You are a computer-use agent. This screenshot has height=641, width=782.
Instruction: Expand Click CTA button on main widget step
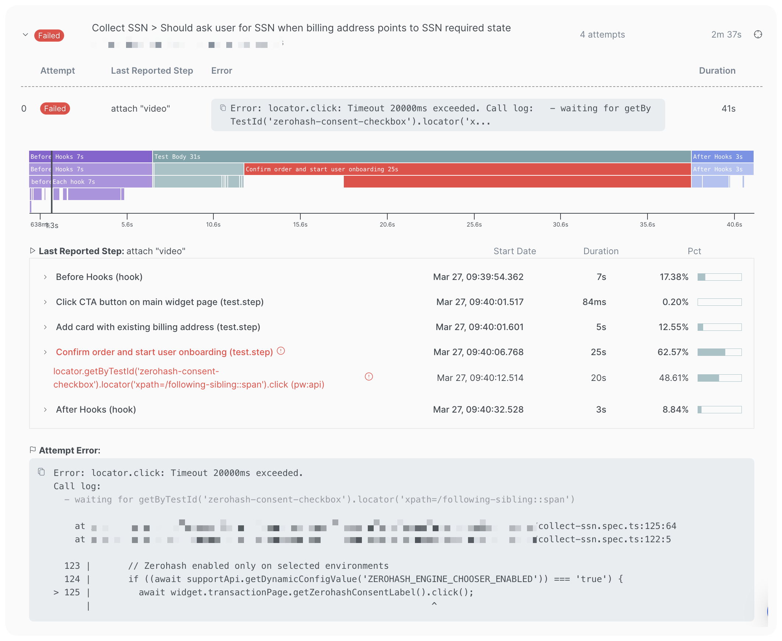click(x=45, y=302)
